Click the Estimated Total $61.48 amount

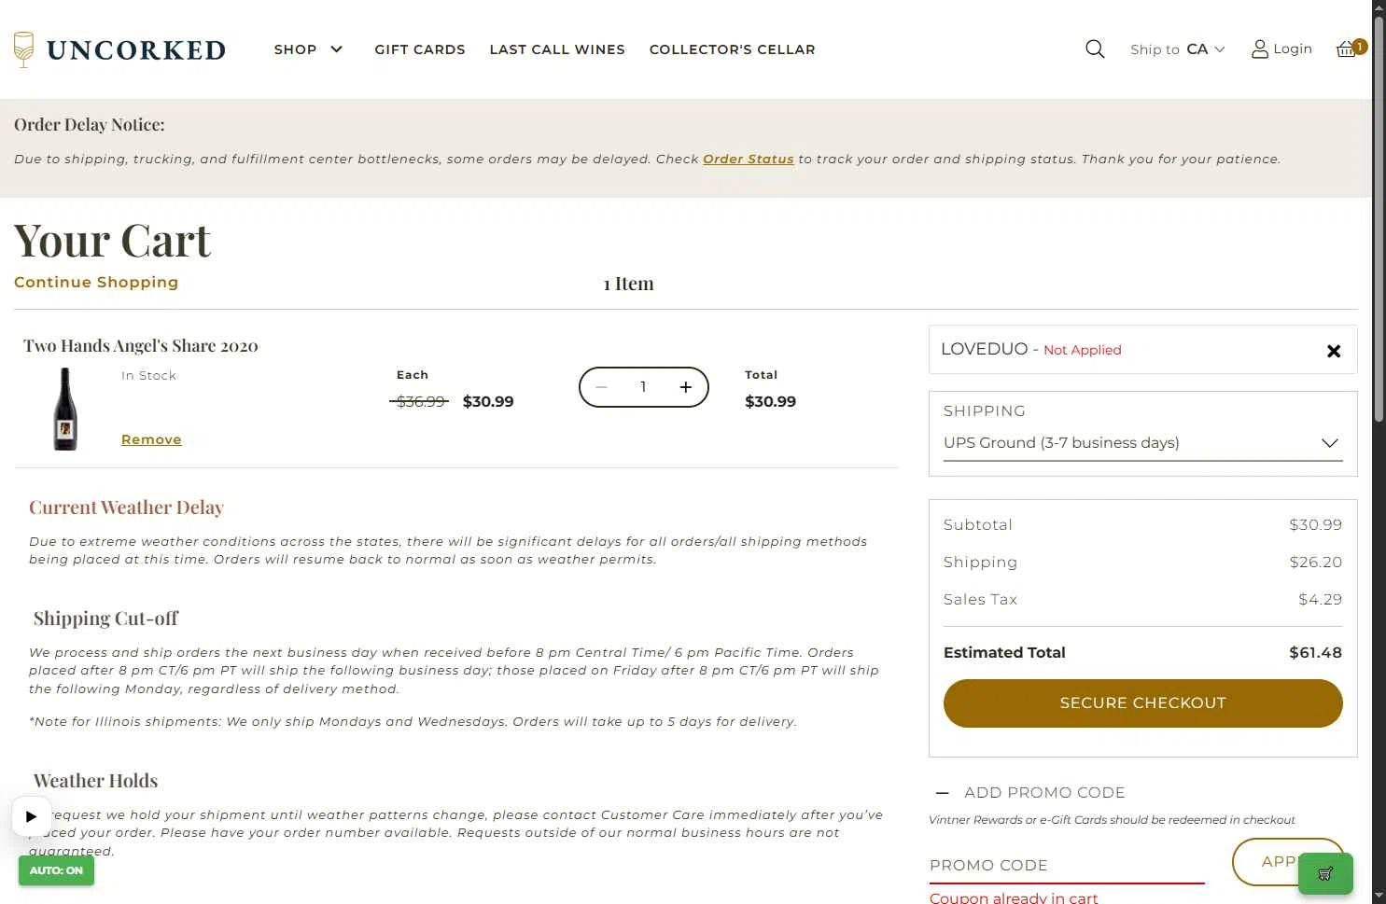[x=1315, y=653]
